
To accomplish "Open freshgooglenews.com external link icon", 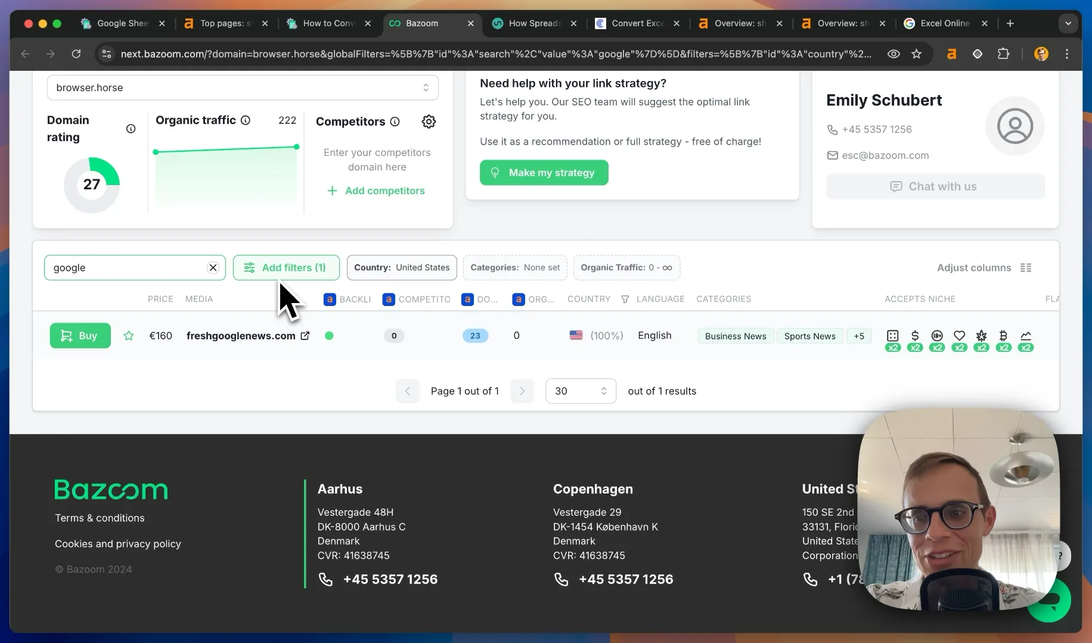I will (x=305, y=336).
